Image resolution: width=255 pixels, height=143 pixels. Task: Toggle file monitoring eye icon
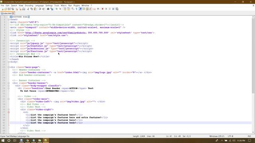(98, 9)
